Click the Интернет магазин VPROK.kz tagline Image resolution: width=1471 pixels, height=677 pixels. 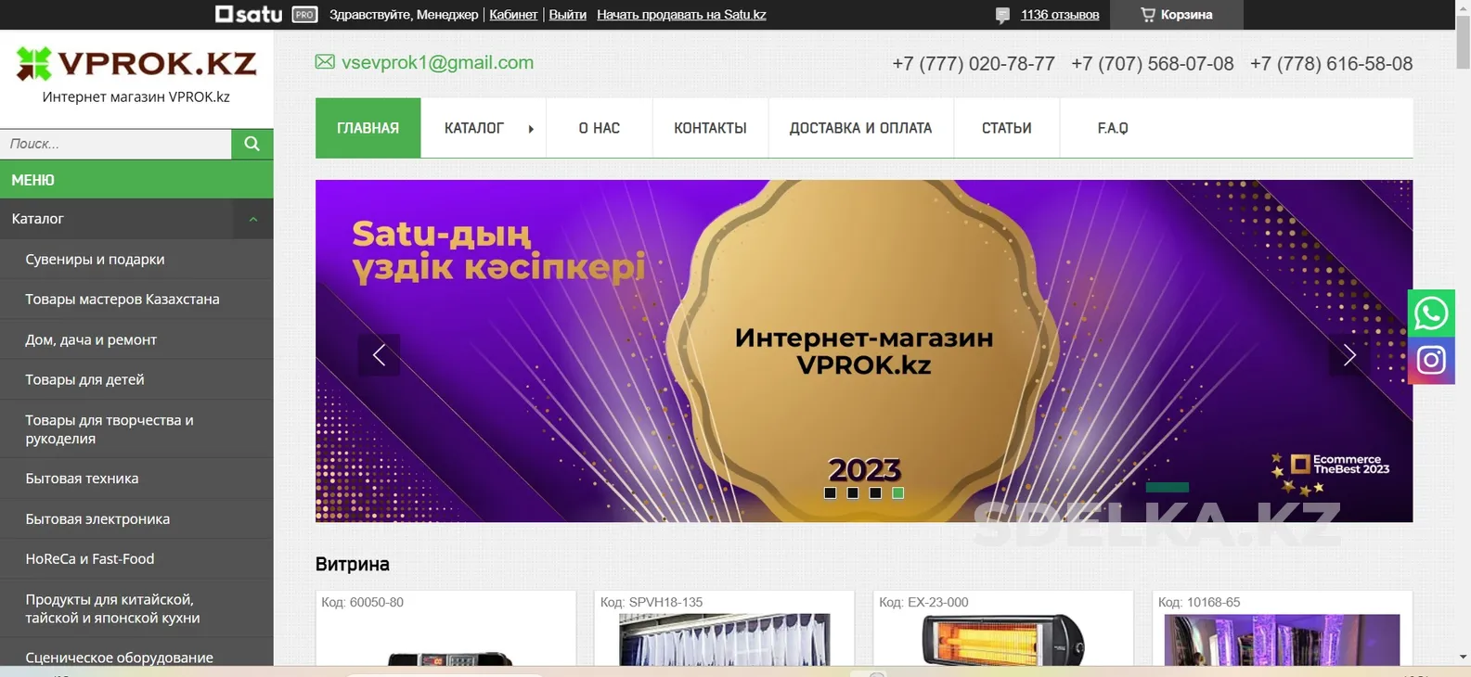136,96
